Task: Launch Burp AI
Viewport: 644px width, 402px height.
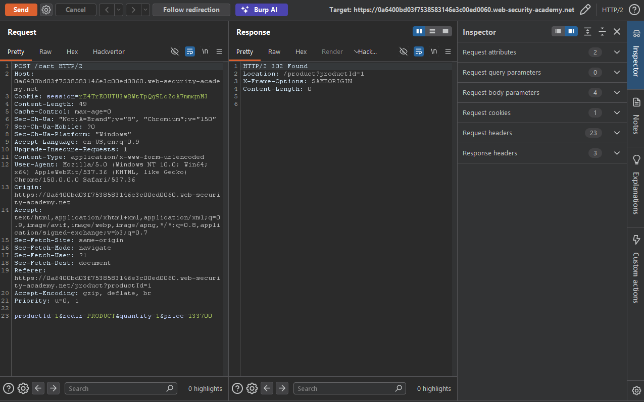Action: click(262, 10)
